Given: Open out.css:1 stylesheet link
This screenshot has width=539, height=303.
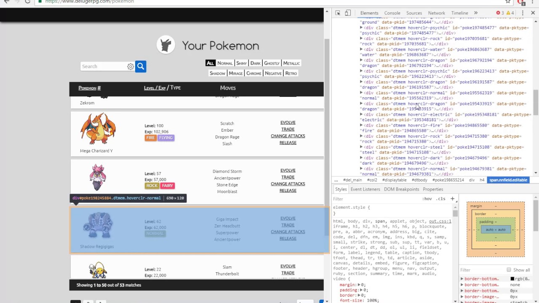Looking at the screenshot, I should 440,221.
